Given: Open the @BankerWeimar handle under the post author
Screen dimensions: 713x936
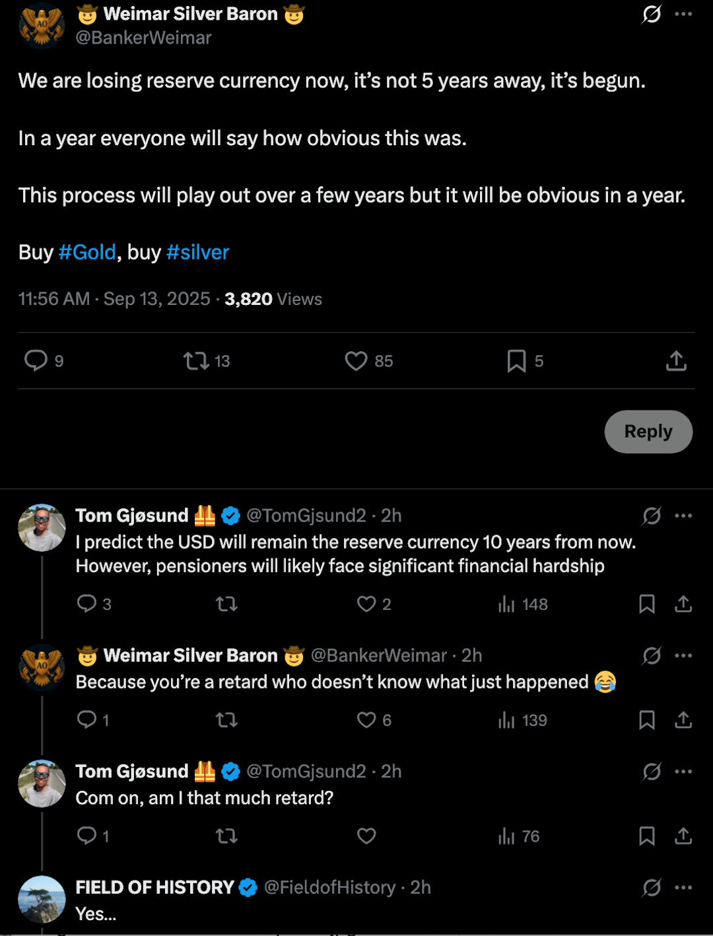Looking at the screenshot, I should click(x=143, y=38).
